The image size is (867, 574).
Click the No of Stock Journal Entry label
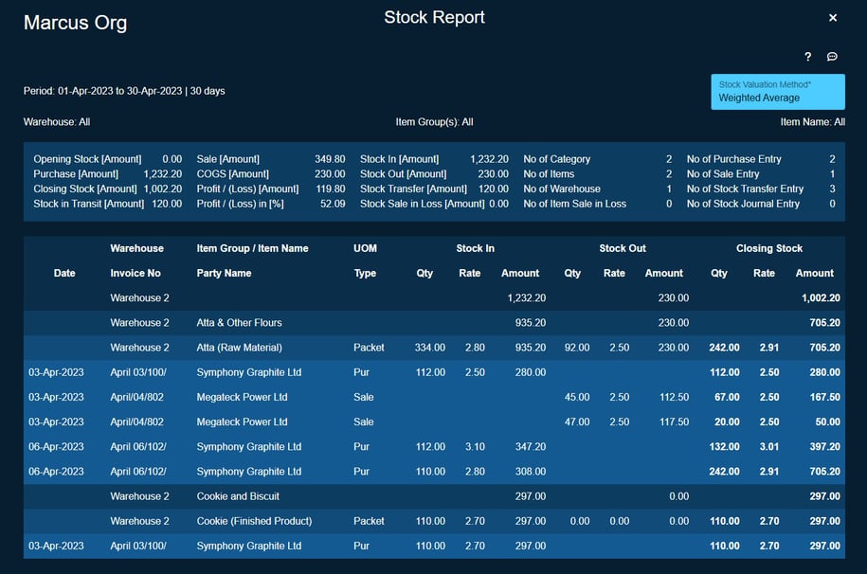coord(743,204)
